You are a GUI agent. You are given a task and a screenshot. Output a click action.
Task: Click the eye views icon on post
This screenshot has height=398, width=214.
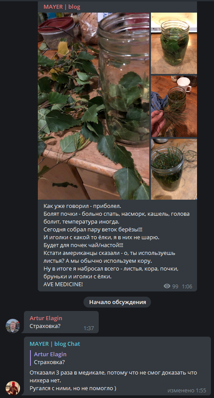[167, 286]
